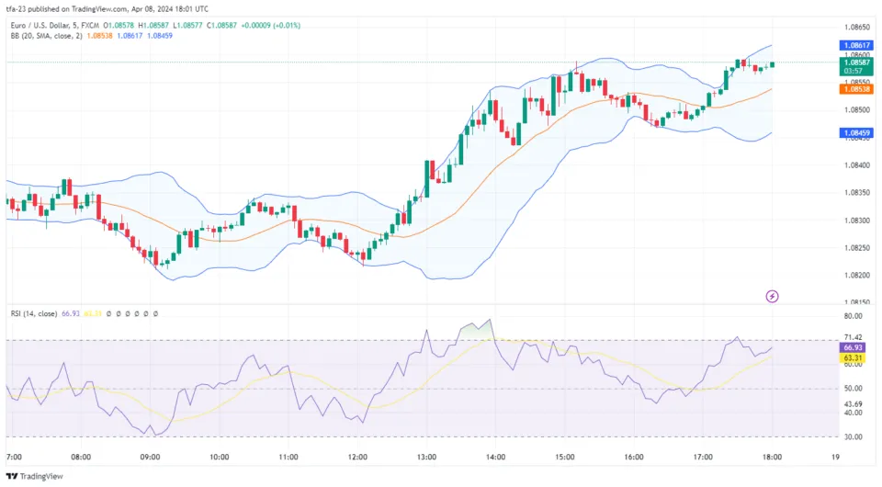Click the 09:00 time axis label

(150, 457)
